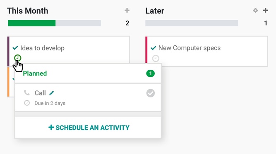276x154 pixels.
Task: Open the Idea to develop card
Action: [x=42, y=48]
